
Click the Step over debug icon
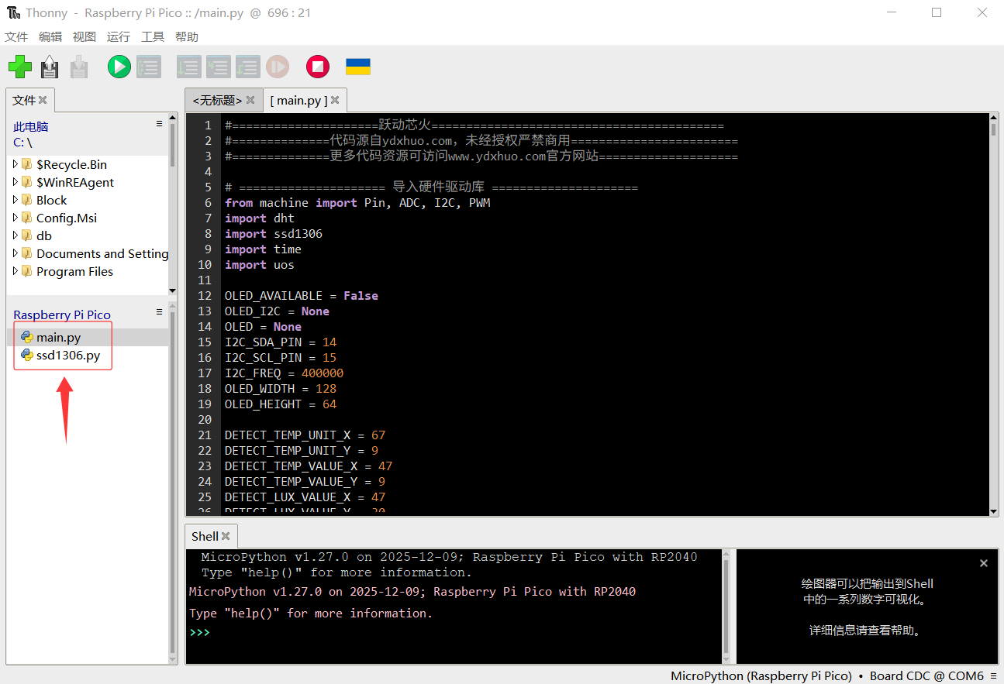tap(188, 67)
